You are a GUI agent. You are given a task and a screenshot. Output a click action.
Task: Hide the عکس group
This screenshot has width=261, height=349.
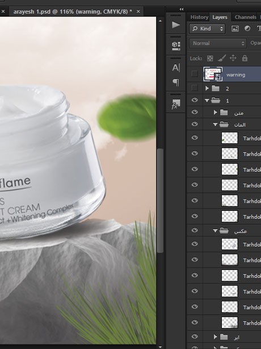tap(195, 230)
